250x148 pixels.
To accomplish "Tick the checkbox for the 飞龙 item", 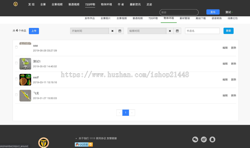I will (16, 95).
